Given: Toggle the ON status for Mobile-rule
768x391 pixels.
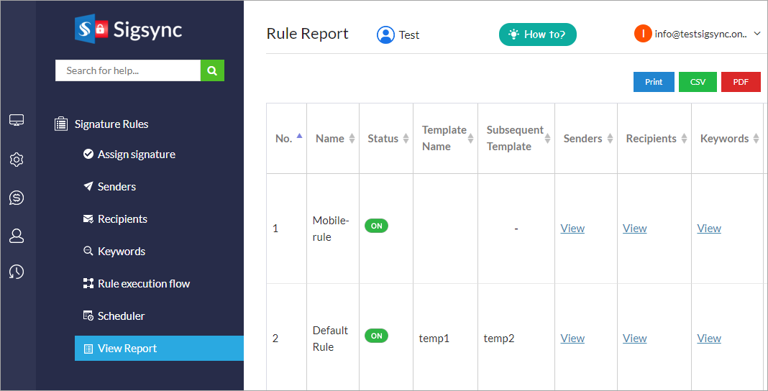Looking at the screenshot, I should coord(376,226).
